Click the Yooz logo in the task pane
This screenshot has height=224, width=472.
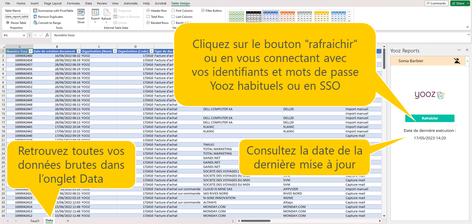pyautogui.click(x=429, y=95)
